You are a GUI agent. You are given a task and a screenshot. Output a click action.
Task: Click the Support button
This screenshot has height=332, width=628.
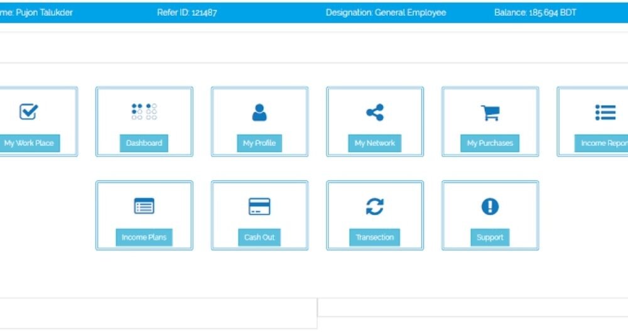[x=490, y=238]
